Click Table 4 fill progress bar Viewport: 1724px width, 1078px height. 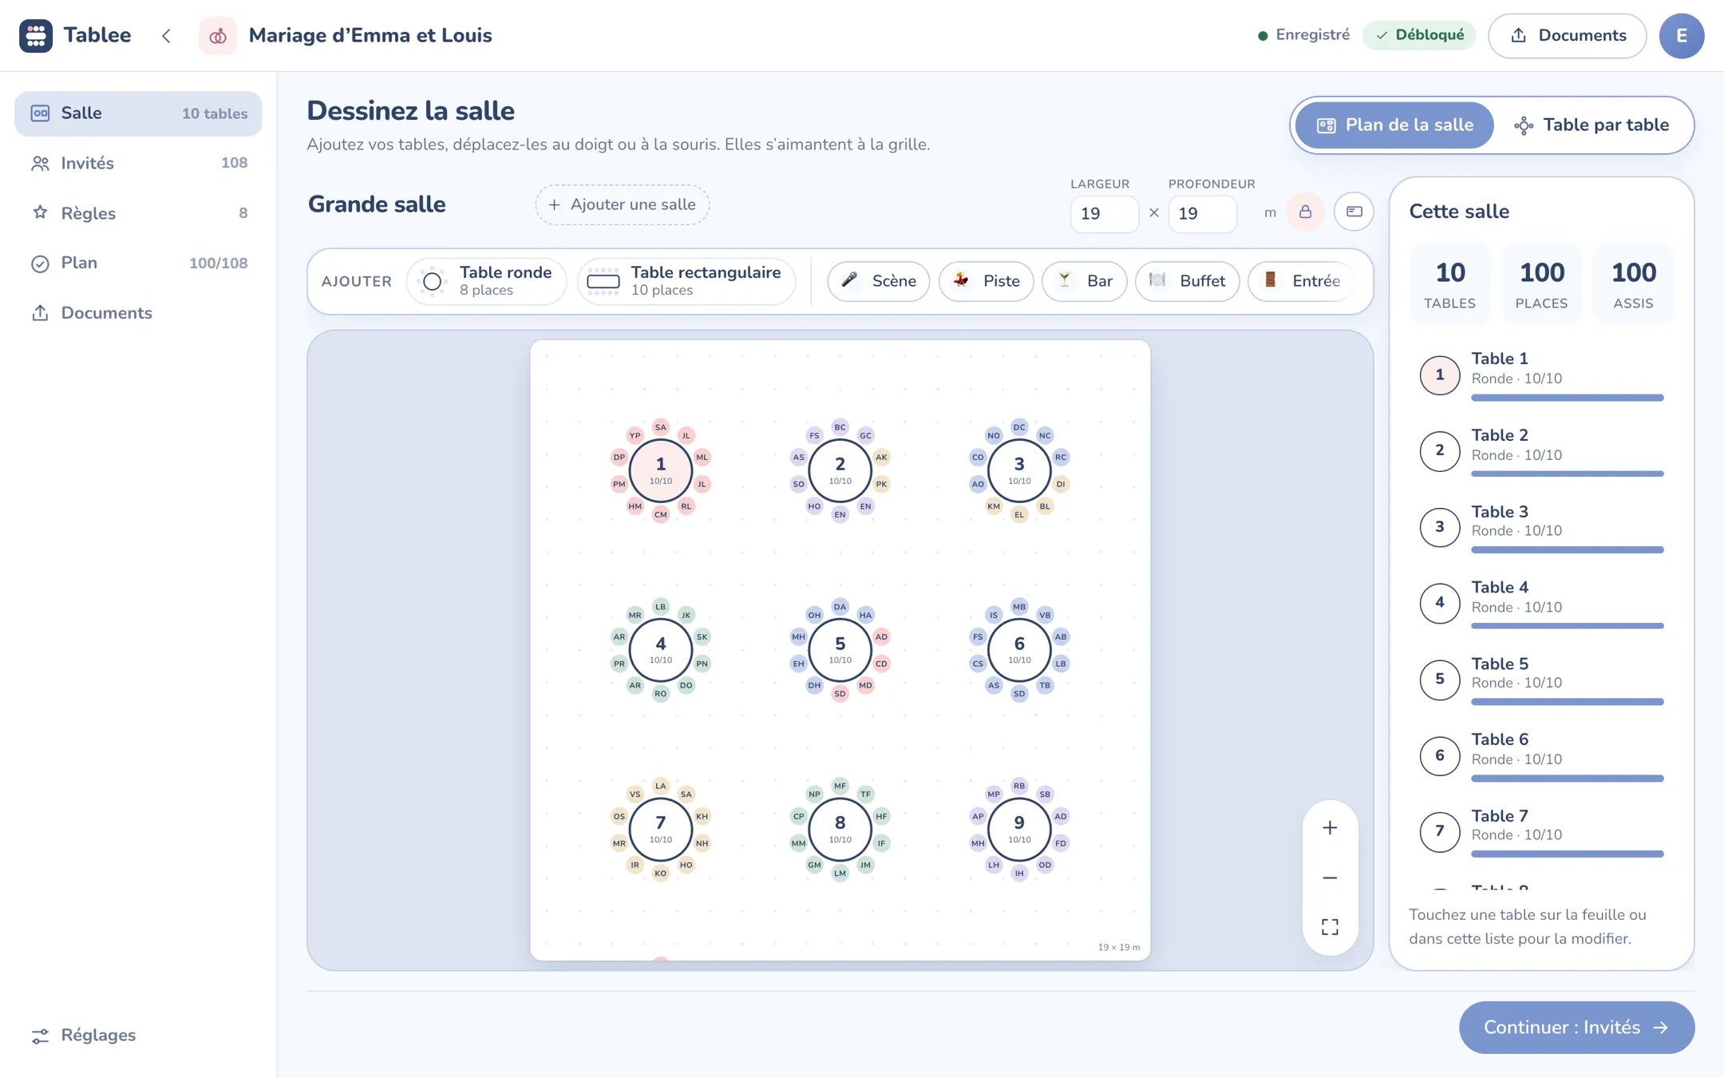click(1568, 626)
